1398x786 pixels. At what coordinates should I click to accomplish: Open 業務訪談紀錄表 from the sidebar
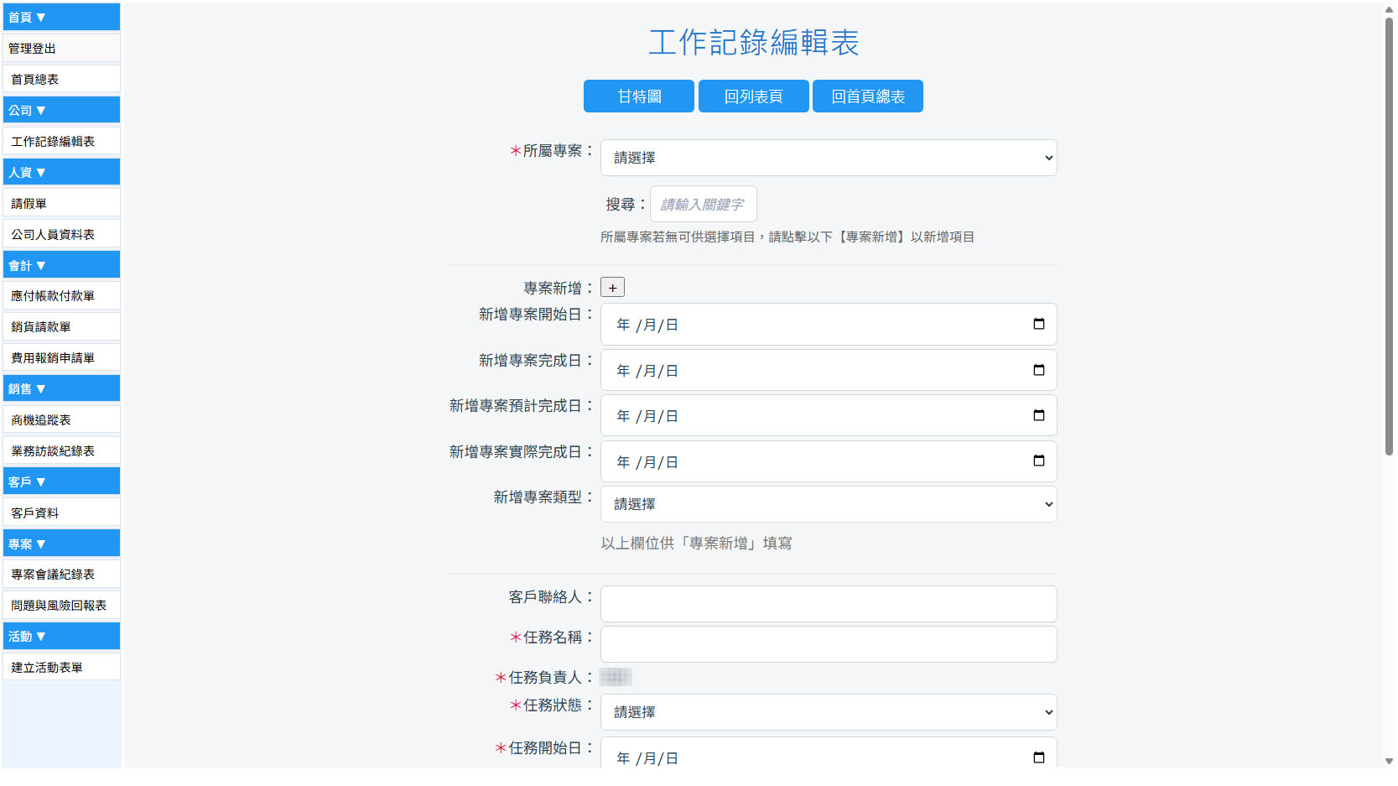click(61, 450)
